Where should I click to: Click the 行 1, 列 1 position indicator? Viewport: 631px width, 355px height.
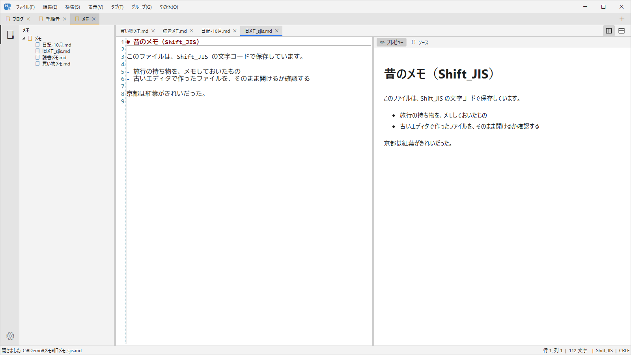click(x=553, y=351)
